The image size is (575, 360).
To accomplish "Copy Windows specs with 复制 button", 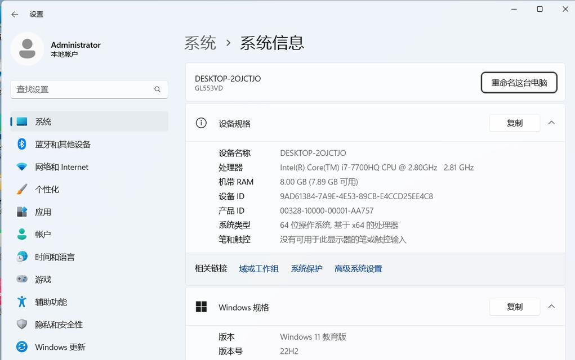I will pos(515,307).
